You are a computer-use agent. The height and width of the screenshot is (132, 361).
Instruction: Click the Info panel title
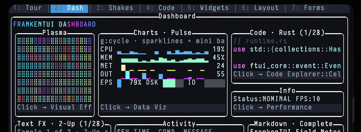coord(287,91)
